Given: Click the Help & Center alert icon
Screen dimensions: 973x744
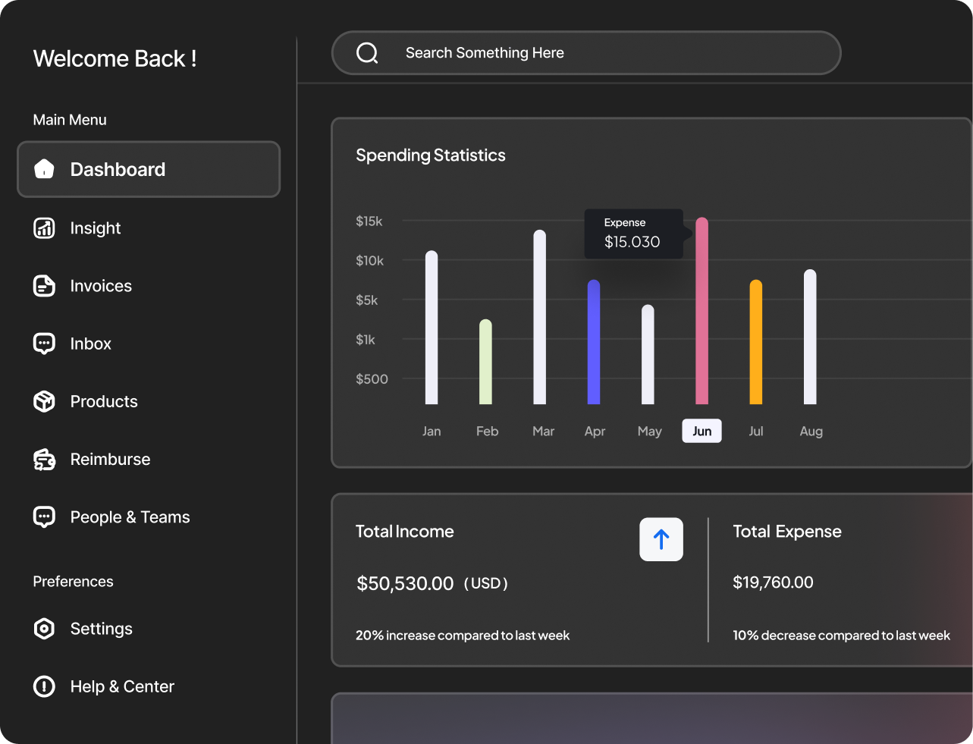Looking at the screenshot, I should click(44, 686).
